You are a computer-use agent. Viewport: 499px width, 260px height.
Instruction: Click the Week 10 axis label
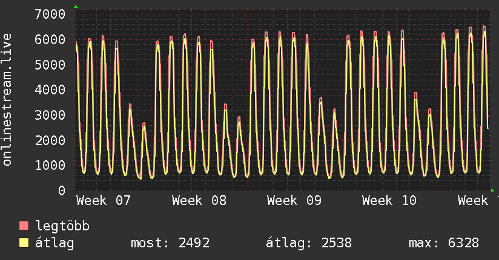pyautogui.click(x=389, y=201)
